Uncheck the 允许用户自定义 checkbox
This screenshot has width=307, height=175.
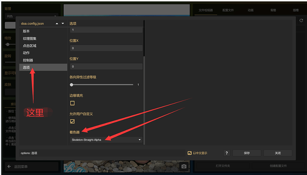click(x=72, y=121)
